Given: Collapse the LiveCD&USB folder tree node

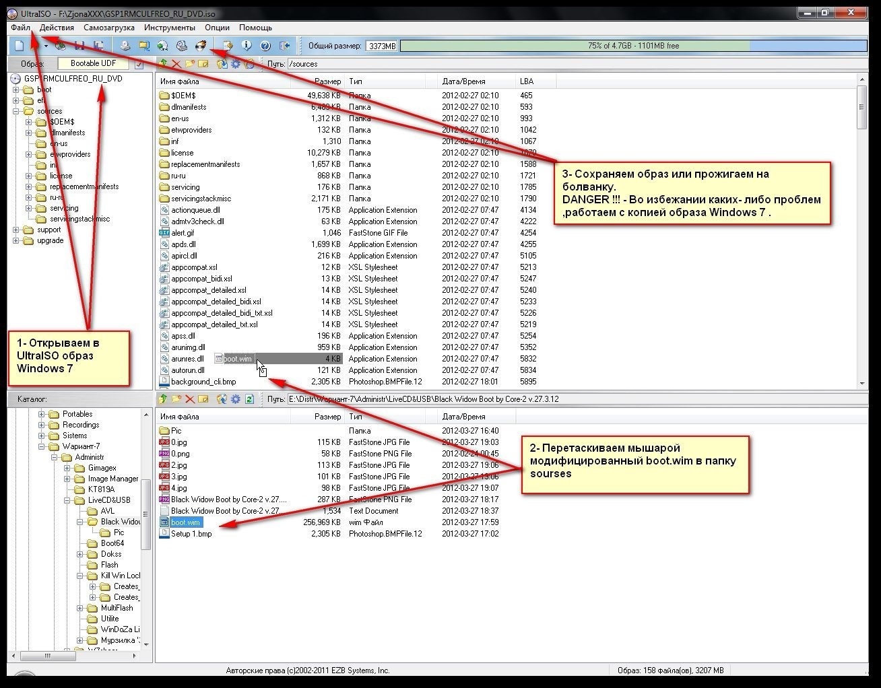Looking at the screenshot, I should pyautogui.click(x=67, y=500).
